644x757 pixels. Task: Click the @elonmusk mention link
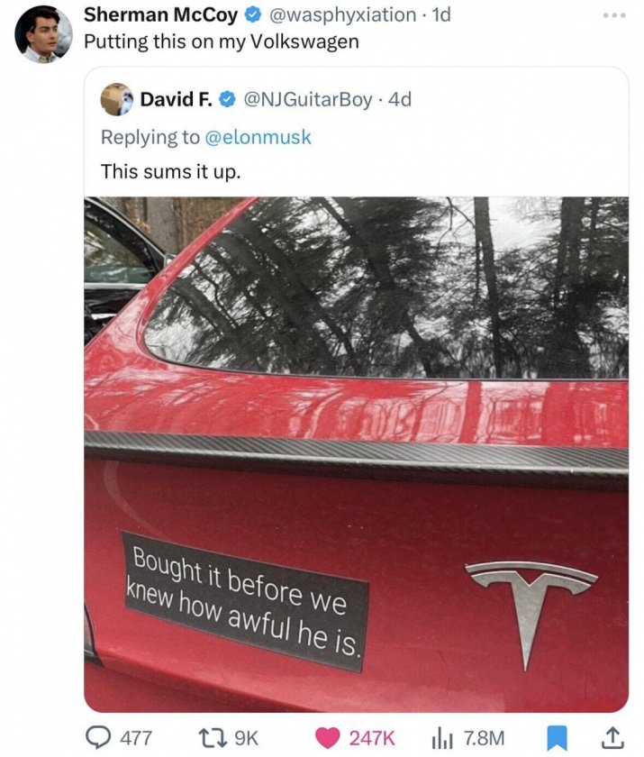259,137
